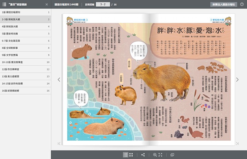
Task: Open 16版 創意繽紛樂 entry
Action: click(x=25, y=91)
